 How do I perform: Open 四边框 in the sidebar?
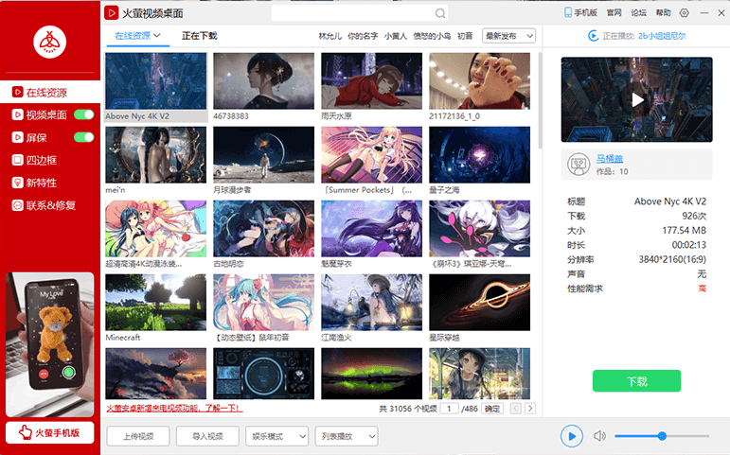pos(35,160)
